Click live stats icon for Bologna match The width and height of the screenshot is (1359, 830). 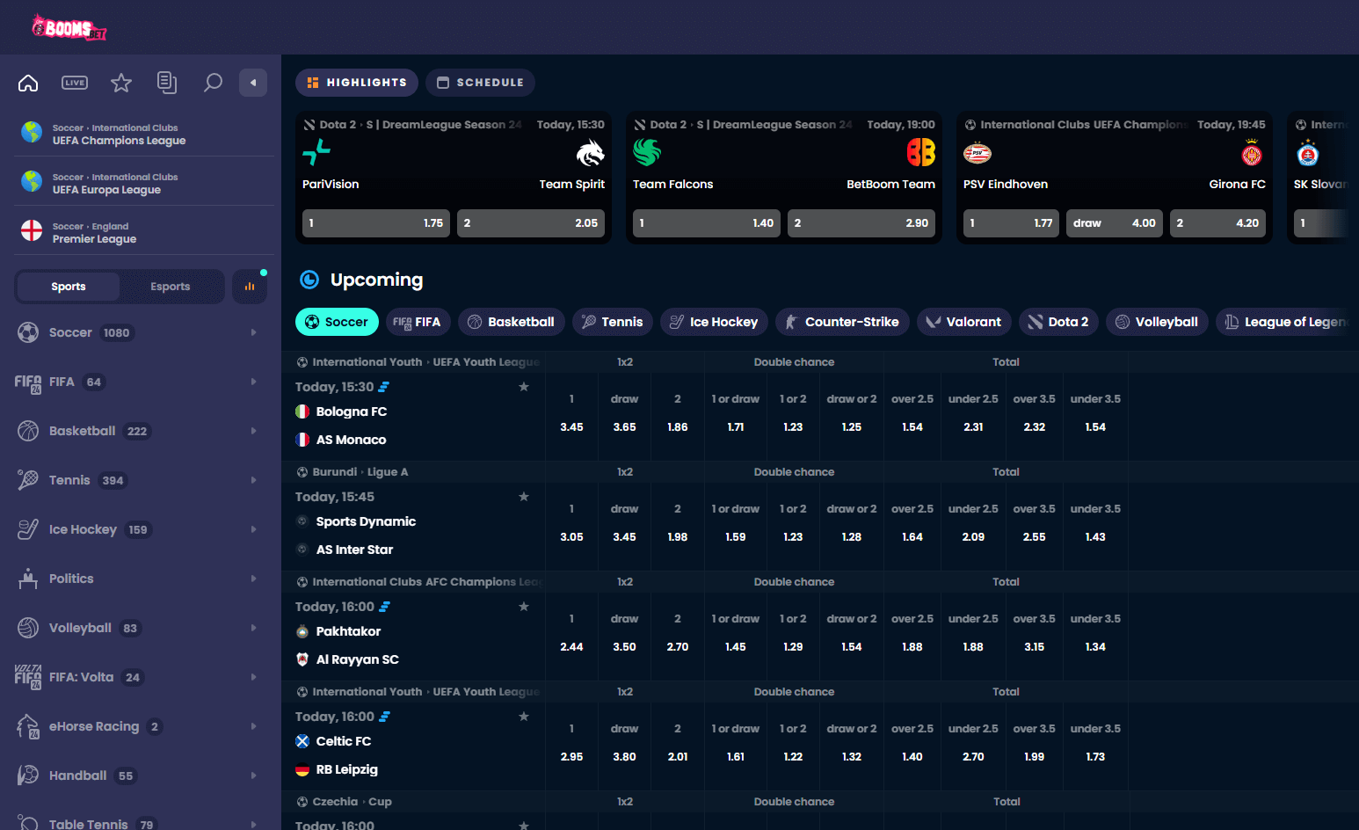point(384,387)
